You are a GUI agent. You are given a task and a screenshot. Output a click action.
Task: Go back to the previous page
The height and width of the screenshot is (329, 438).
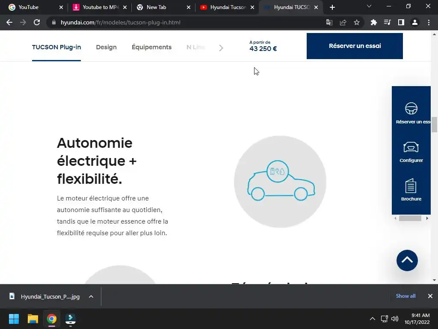tap(9, 22)
